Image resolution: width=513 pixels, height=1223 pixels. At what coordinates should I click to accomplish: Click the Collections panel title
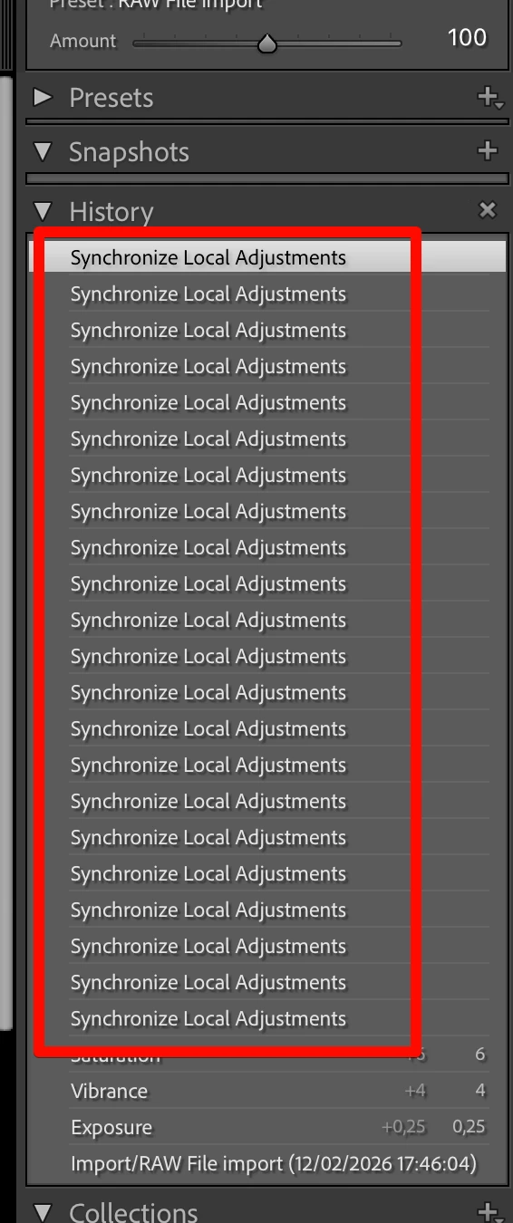pyautogui.click(x=133, y=1212)
